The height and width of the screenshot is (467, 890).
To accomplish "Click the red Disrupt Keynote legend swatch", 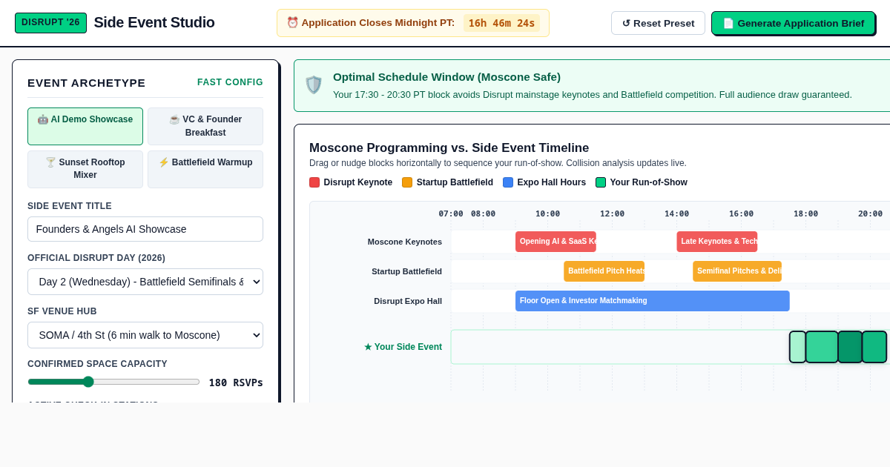I will coord(314,182).
